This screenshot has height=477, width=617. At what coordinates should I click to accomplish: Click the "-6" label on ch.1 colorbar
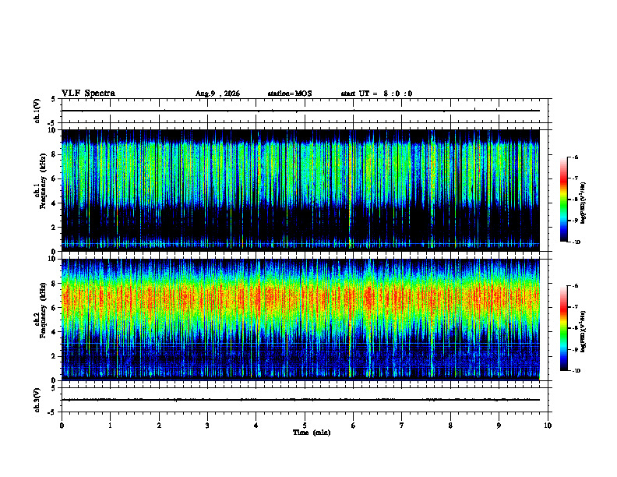coord(575,157)
